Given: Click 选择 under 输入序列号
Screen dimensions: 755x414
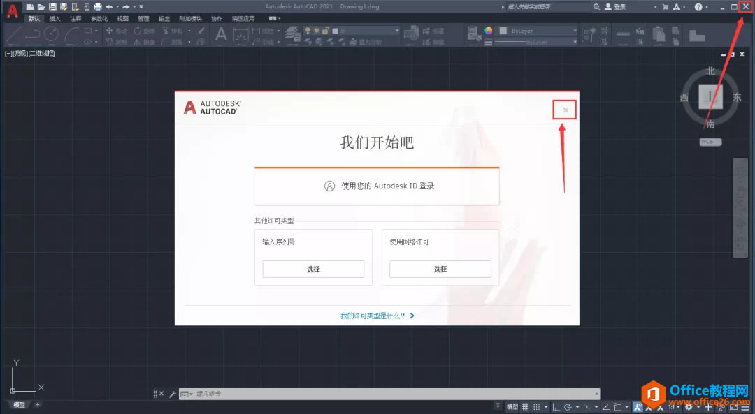Looking at the screenshot, I should tap(313, 269).
